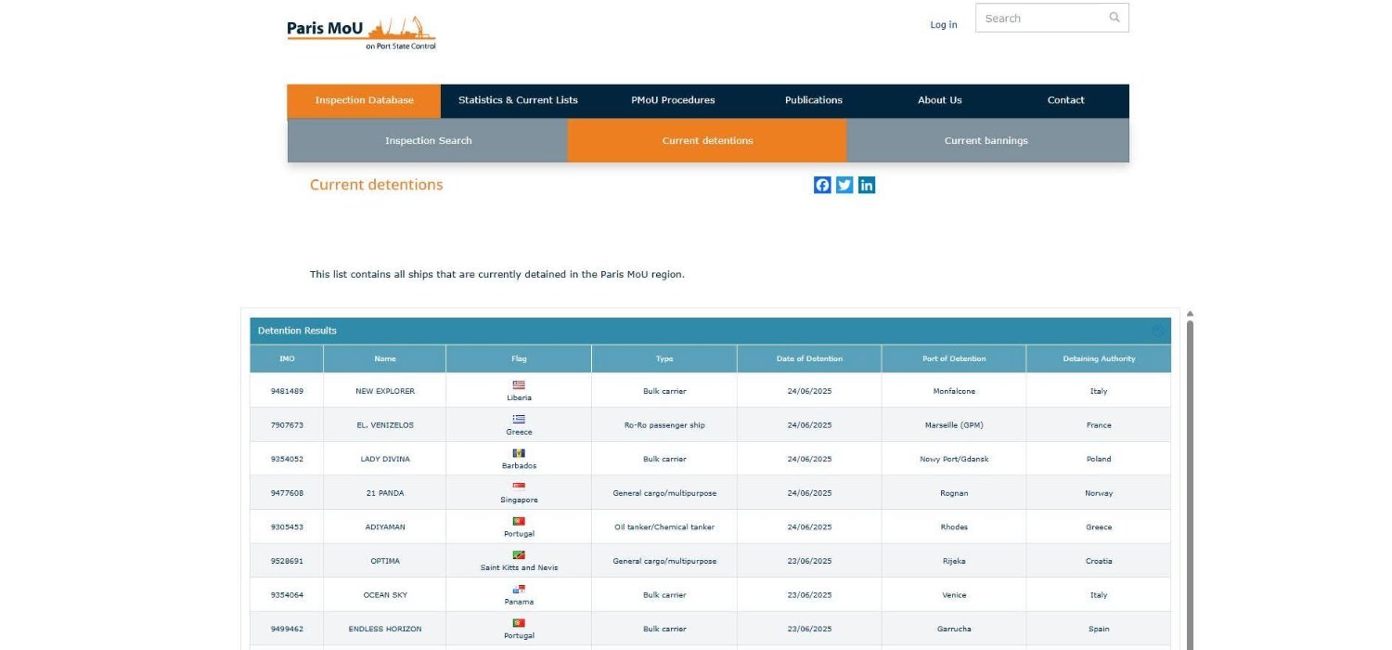Click the Saint Kitts and Nevis flag
The width and height of the screenshot is (1392, 650).
(519, 554)
